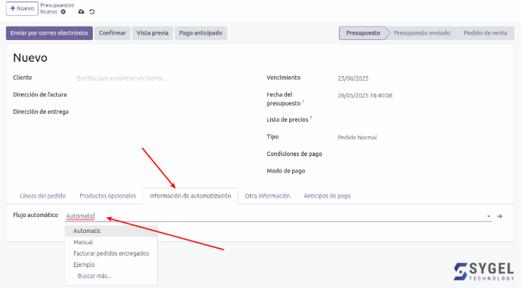Confirm the quotation

coord(113,33)
